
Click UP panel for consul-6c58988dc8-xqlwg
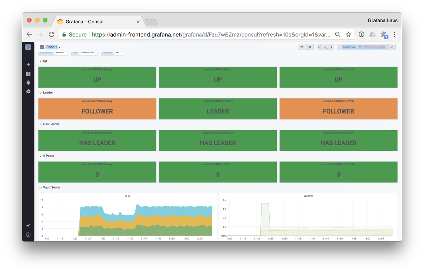97,77
